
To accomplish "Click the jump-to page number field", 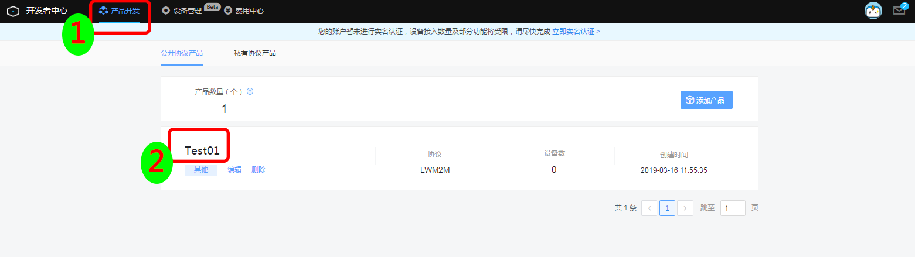I will [x=733, y=208].
